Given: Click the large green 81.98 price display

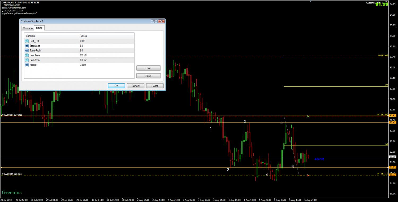Looking at the screenshot, I should coord(382,4).
